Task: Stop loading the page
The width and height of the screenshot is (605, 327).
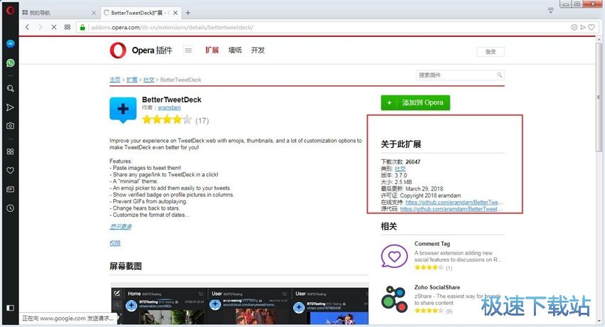Action: tap(53, 27)
